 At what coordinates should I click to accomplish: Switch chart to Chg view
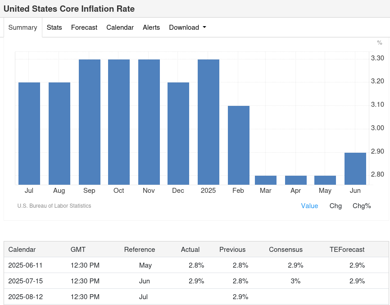336,206
